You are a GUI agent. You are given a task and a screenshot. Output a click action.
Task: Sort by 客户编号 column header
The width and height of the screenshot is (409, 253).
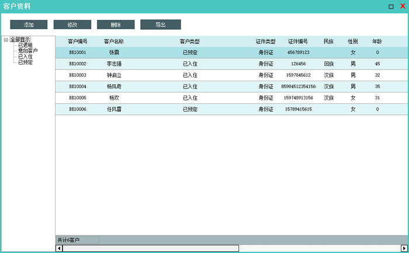coord(78,41)
